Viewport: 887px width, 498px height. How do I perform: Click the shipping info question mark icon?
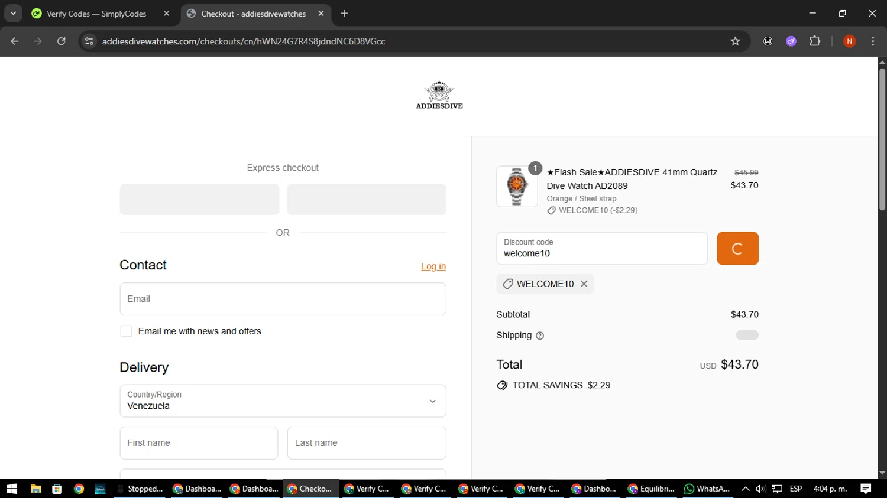540,336
